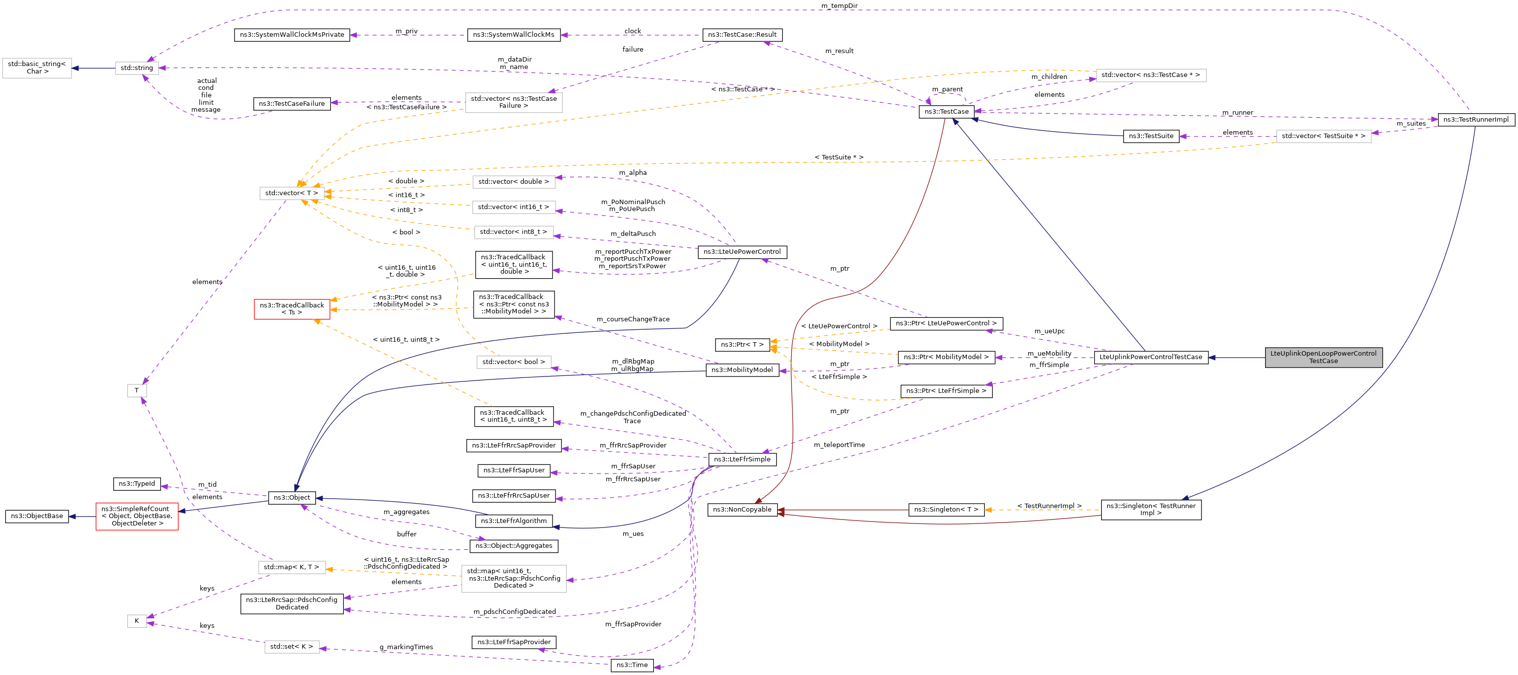The height and width of the screenshot is (675, 1518).
Task: Select the T template node
Action: point(137,390)
